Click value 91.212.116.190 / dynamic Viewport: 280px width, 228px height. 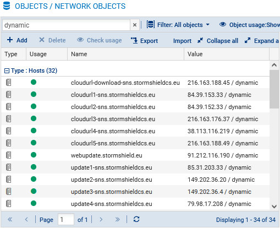click(x=223, y=155)
